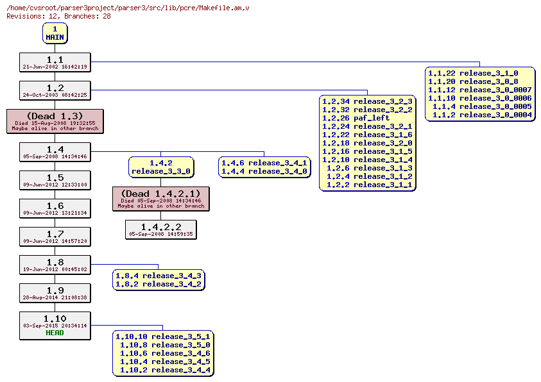Open branch 1.10.4 release_3_4_5
This screenshot has width=541, height=382.
point(165,361)
